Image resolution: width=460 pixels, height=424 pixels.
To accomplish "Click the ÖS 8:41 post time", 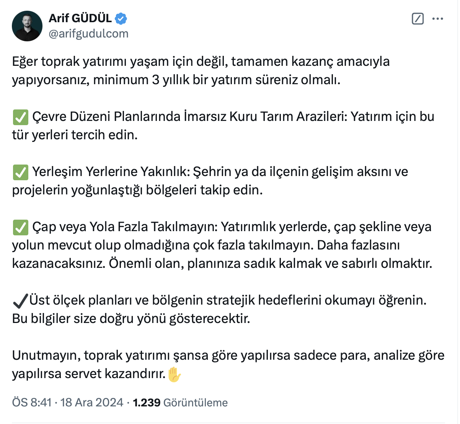I will point(32,403).
